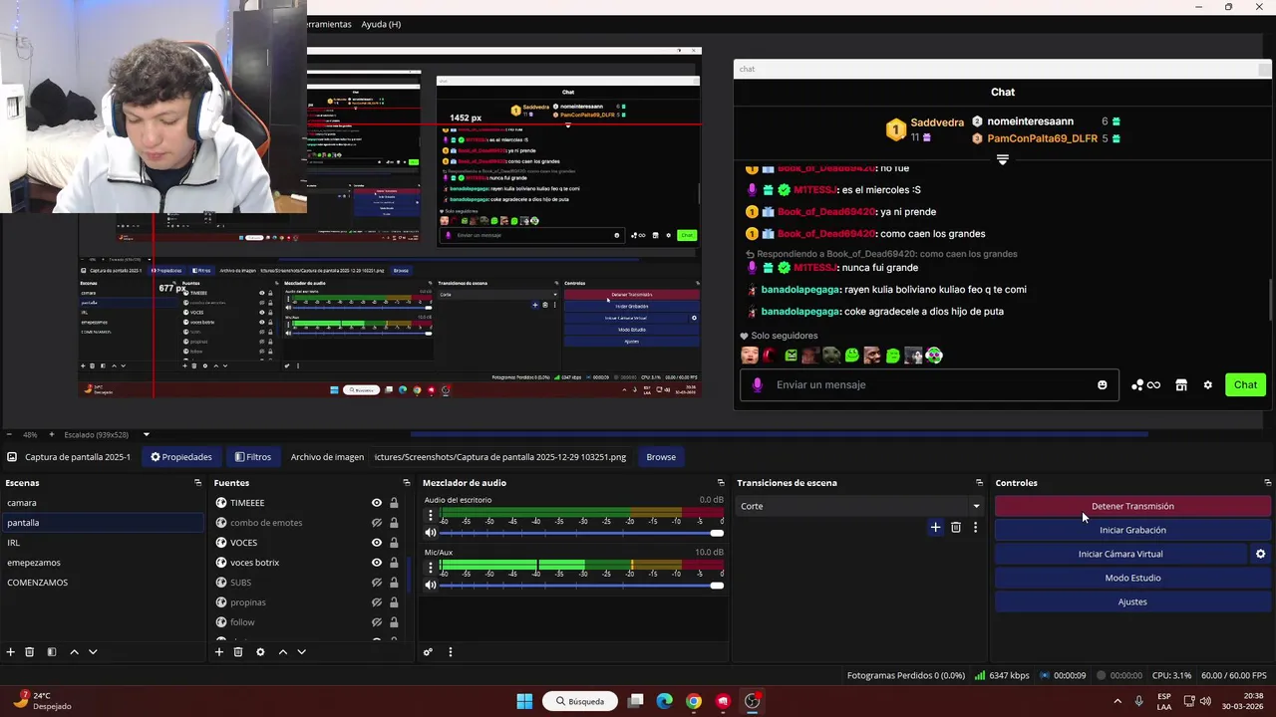This screenshot has width=1276, height=717.
Task: Open Windows Start menu
Action: [x=524, y=701]
